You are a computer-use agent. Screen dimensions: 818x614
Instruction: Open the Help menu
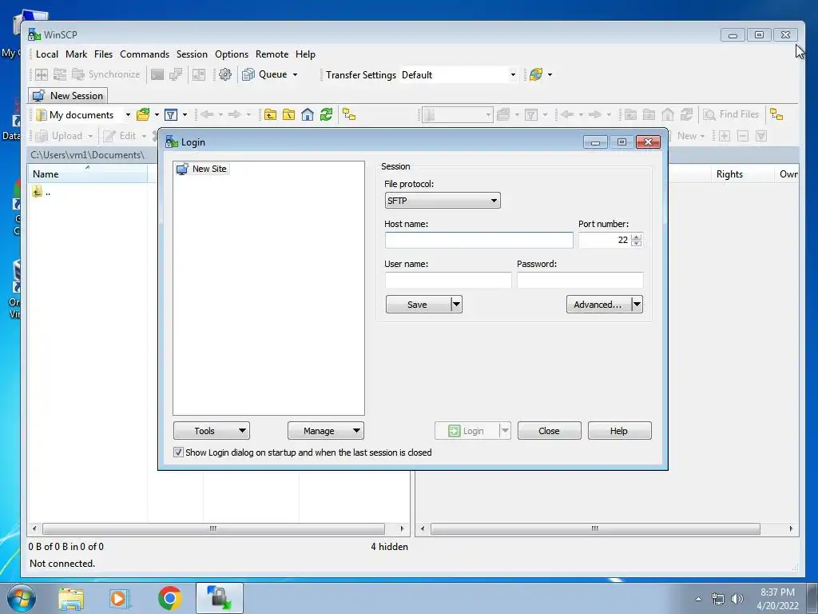pos(305,54)
